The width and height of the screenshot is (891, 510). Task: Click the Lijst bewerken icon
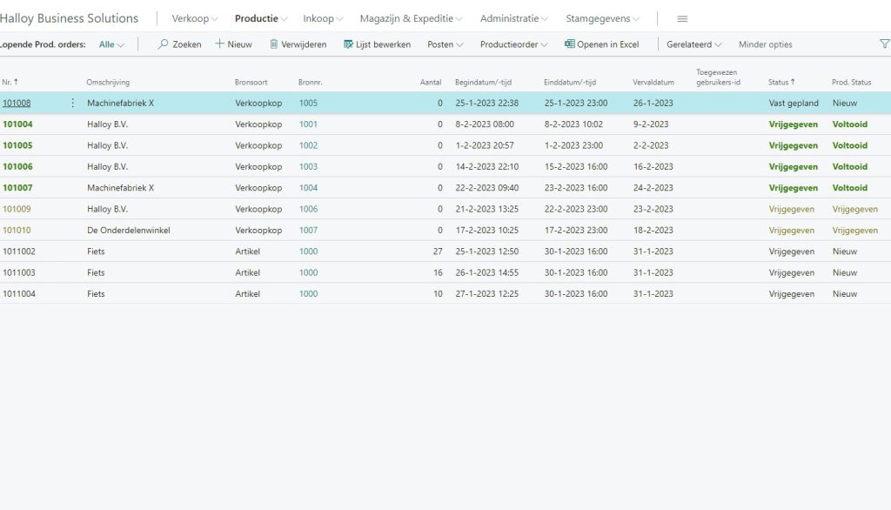click(x=348, y=44)
